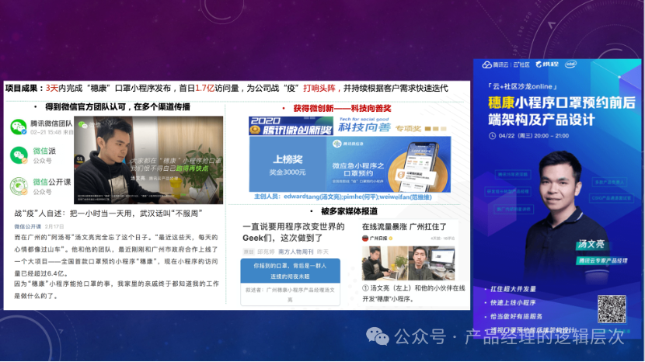Click the 云+社区沙龙online label

pos(522,86)
